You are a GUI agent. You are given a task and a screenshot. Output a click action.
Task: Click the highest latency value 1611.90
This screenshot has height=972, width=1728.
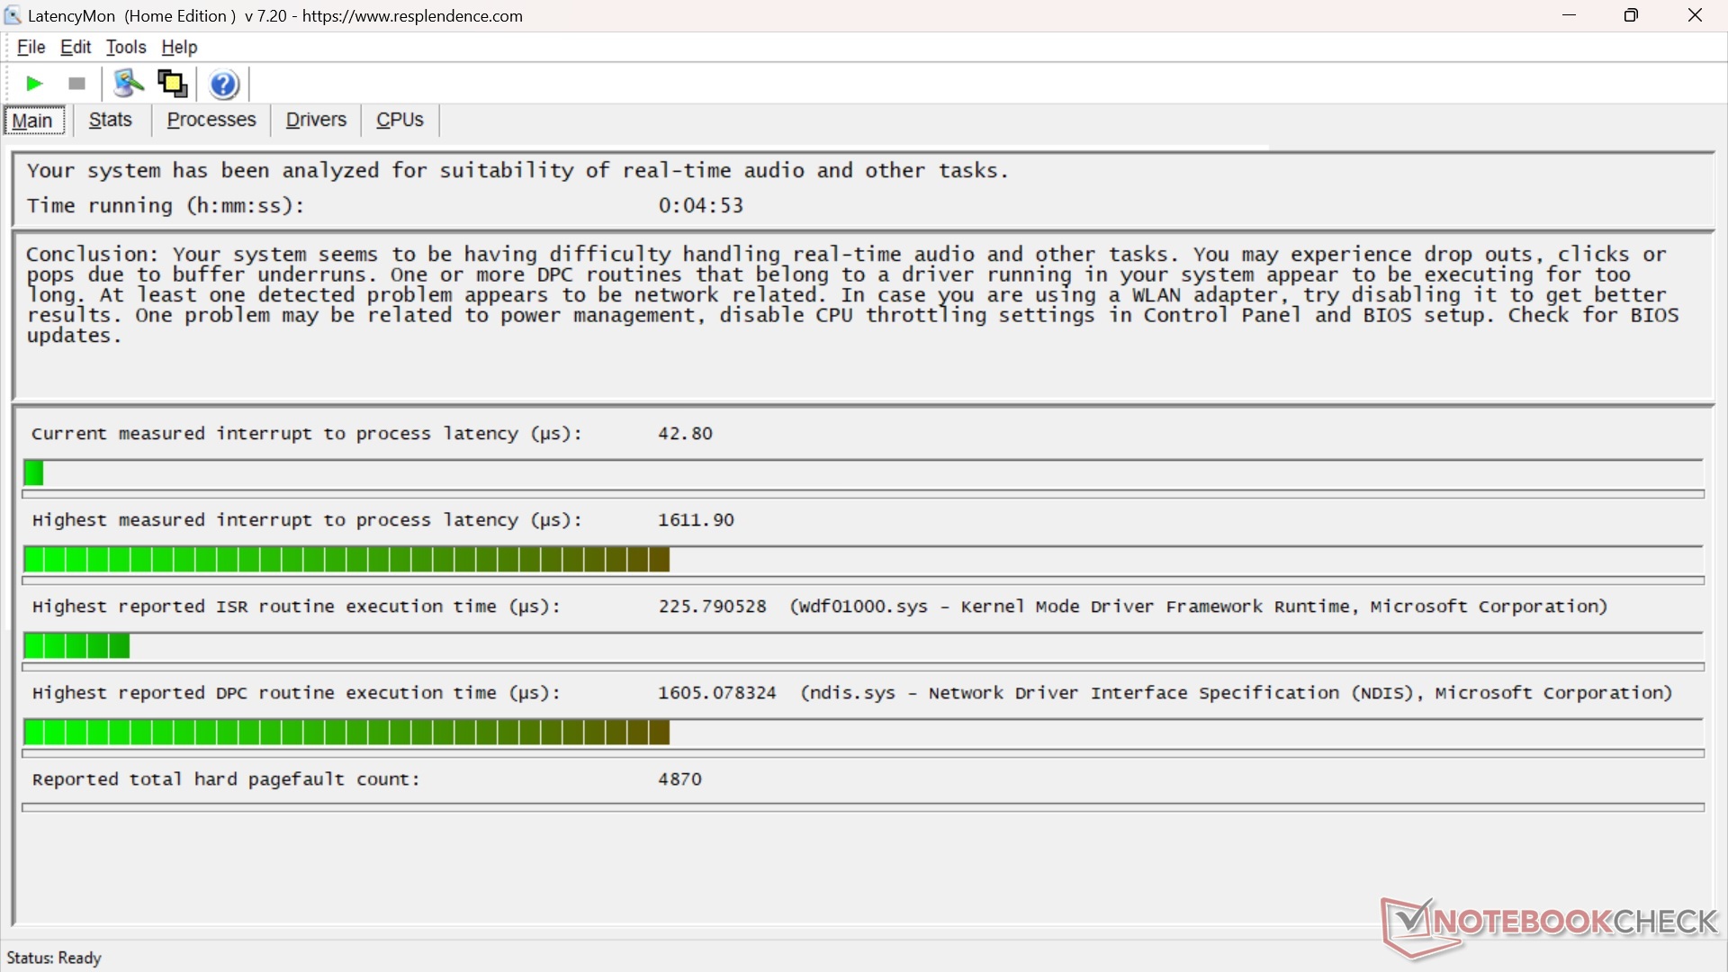[x=696, y=520]
